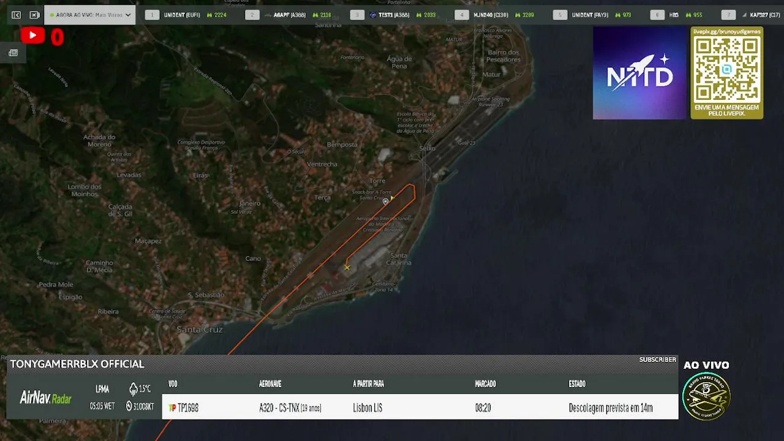The height and width of the screenshot is (441, 784).
Task: Click the binoculars viewers icon showing 973
Action: 618,15
